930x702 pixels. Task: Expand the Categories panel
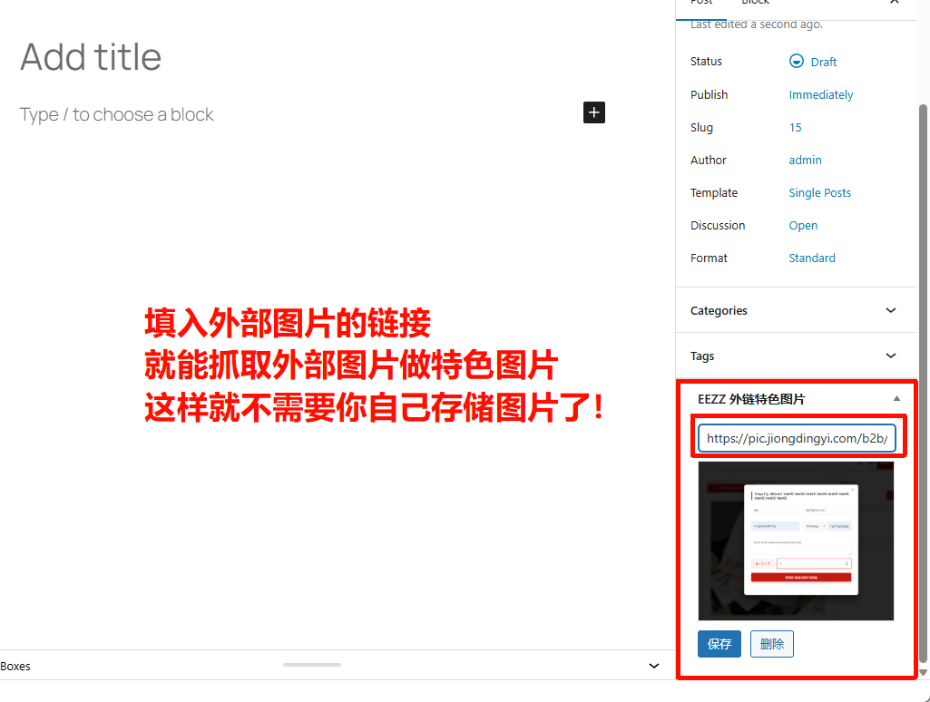tap(890, 310)
